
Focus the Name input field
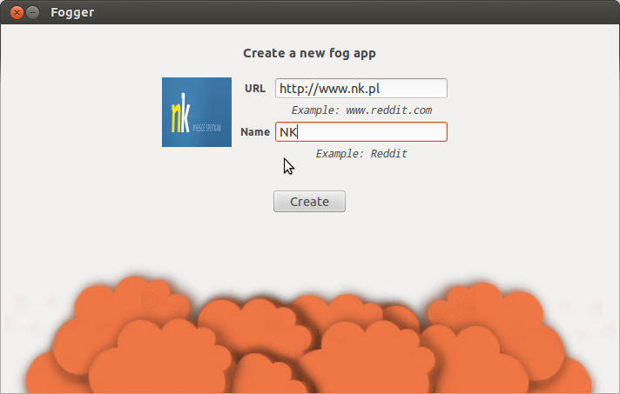(x=361, y=131)
